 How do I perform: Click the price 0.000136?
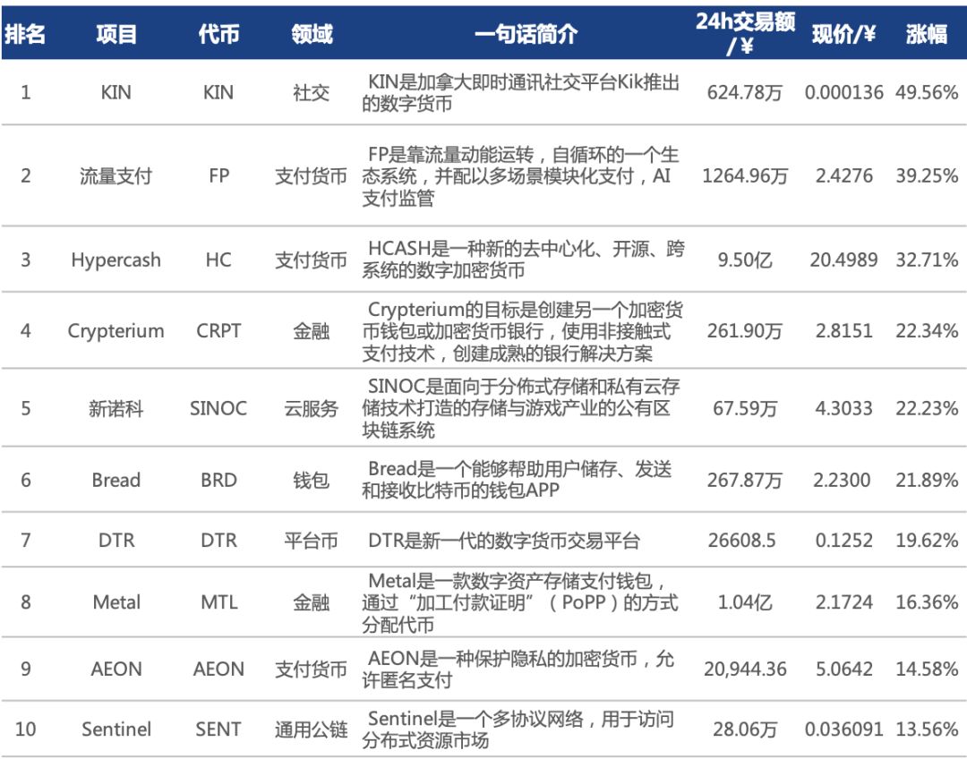tap(843, 92)
